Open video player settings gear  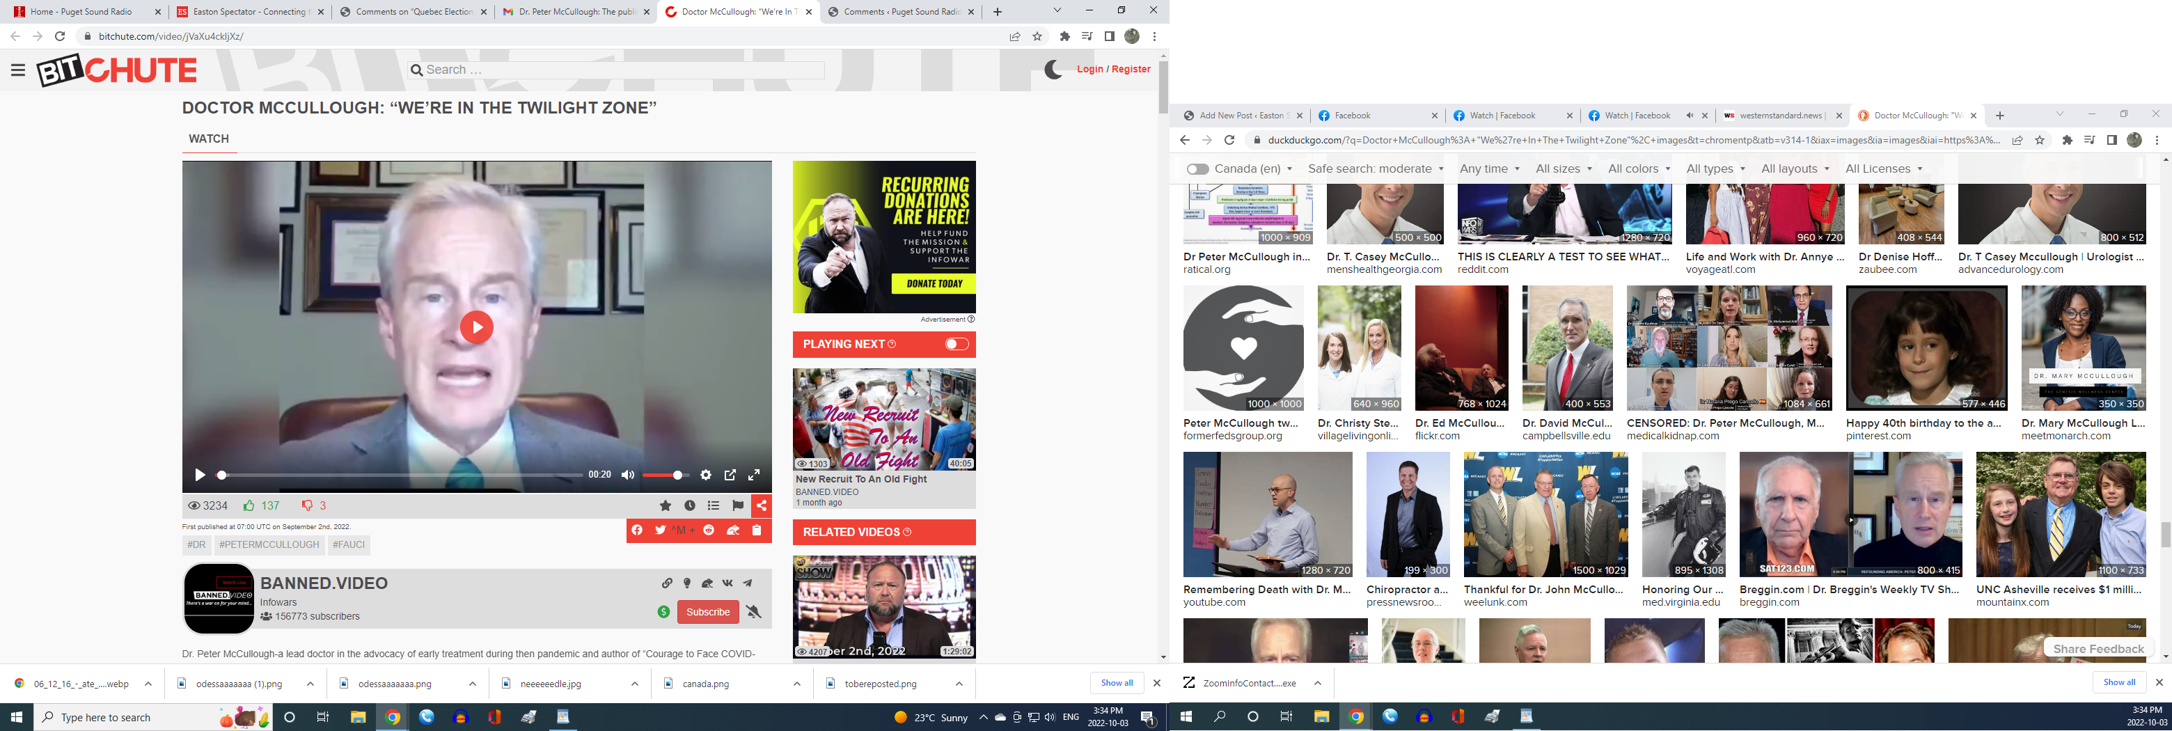[706, 475]
